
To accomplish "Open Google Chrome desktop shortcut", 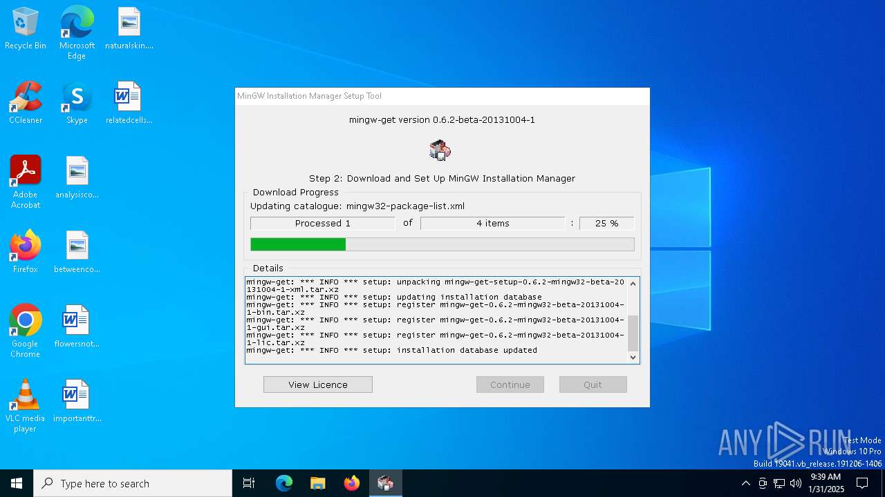I will pos(26,332).
